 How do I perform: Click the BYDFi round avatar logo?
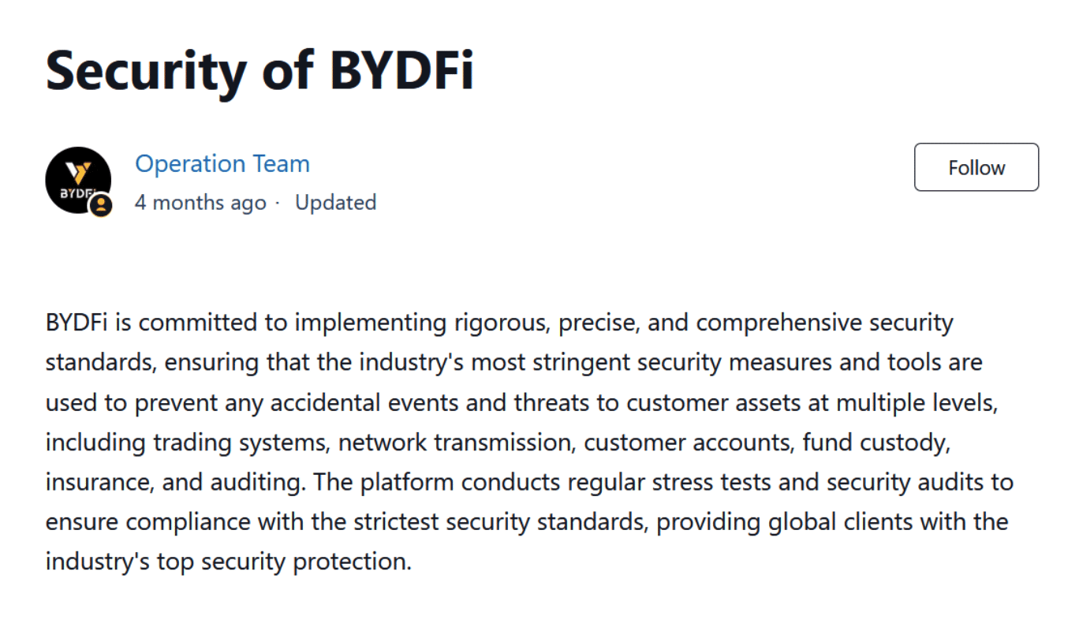click(x=78, y=180)
